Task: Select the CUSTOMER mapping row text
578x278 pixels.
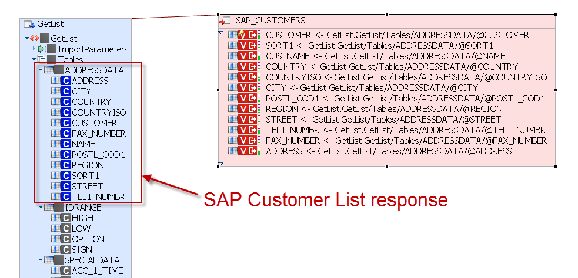Action: point(397,35)
